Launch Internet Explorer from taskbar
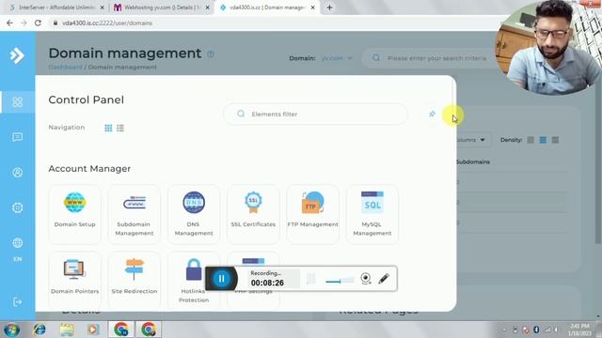The image size is (602, 338). pyautogui.click(x=40, y=330)
